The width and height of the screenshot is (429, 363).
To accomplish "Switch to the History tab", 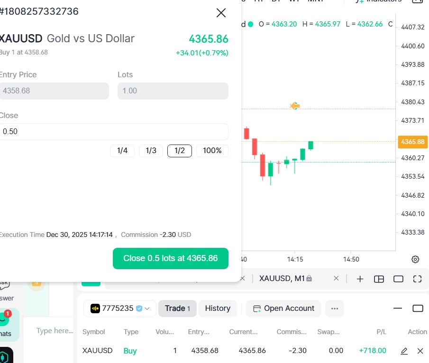I will 218,309.
